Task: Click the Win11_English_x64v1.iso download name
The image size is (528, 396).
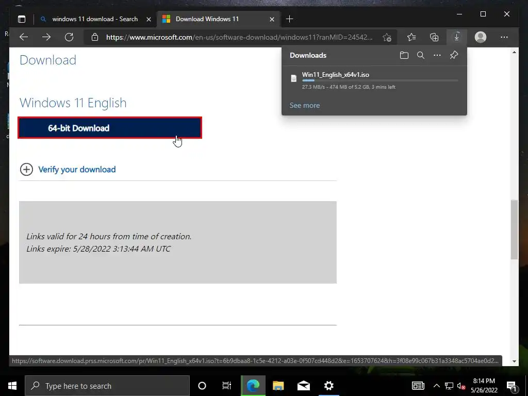Action: tap(335, 74)
